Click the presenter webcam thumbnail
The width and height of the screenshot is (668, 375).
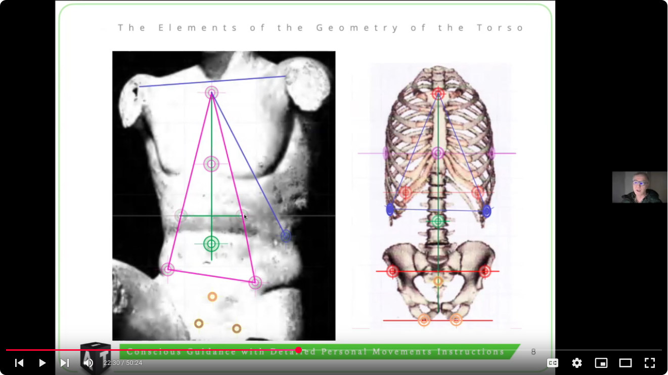pos(640,187)
